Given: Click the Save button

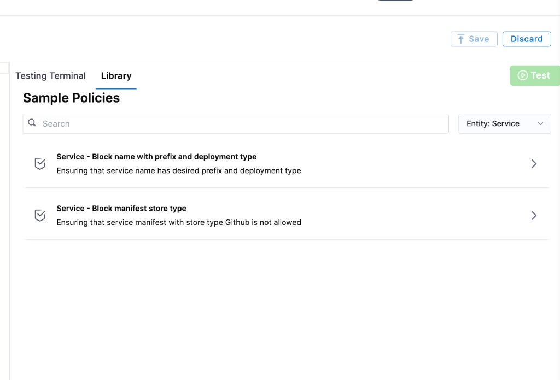Looking at the screenshot, I should (x=474, y=39).
